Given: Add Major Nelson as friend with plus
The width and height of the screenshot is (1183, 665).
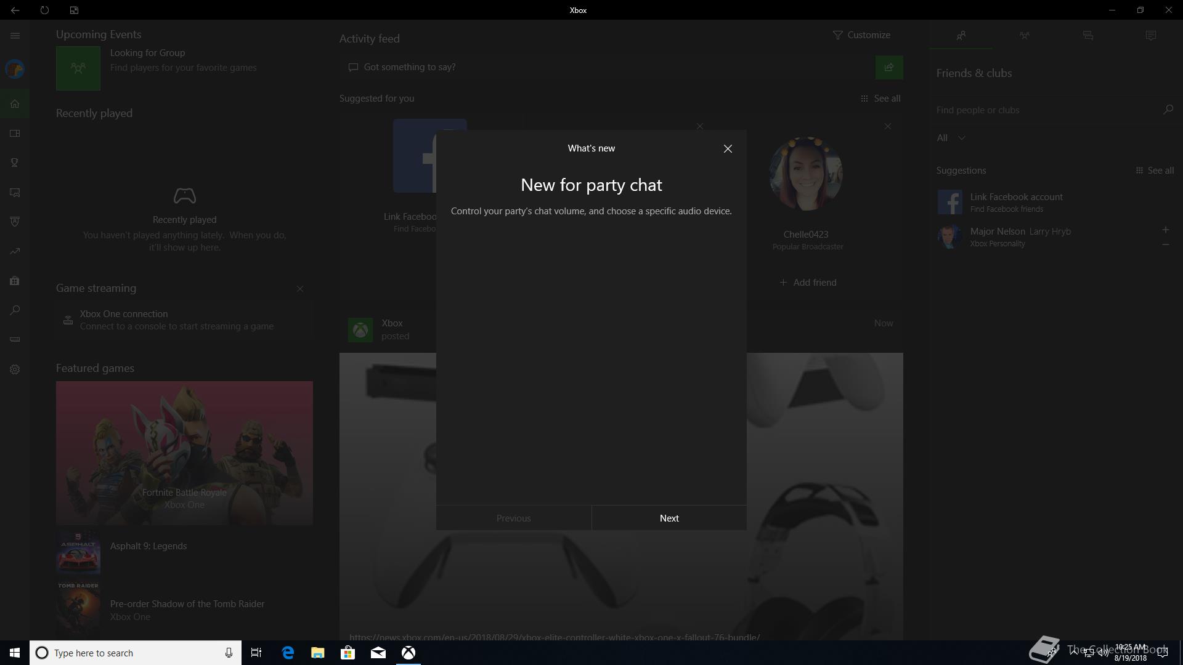Looking at the screenshot, I should (1165, 230).
